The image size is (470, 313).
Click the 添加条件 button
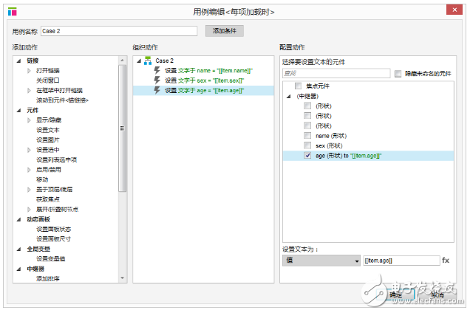224,31
